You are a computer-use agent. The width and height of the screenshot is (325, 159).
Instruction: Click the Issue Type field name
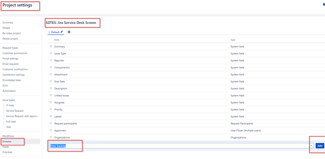pyautogui.click(x=60, y=54)
